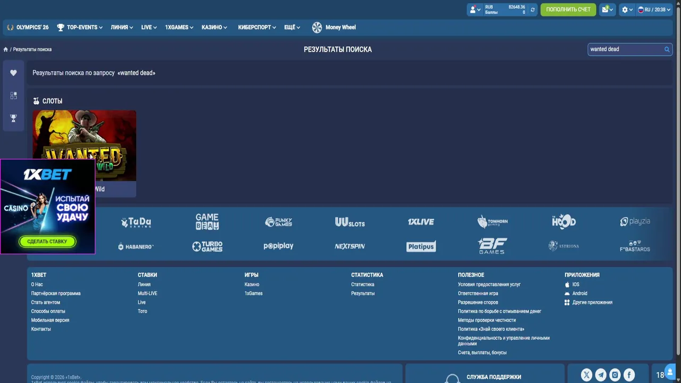681x383 pixels.
Task: Expand the TOP-EVENTS menu
Action: (x=80, y=27)
